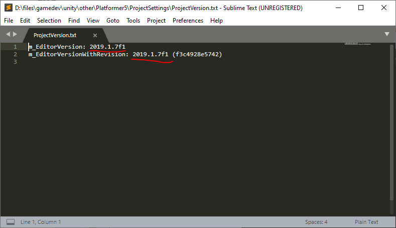Click line number 1 in gutter
Viewport: 396px width, 228px height.
tap(15, 47)
